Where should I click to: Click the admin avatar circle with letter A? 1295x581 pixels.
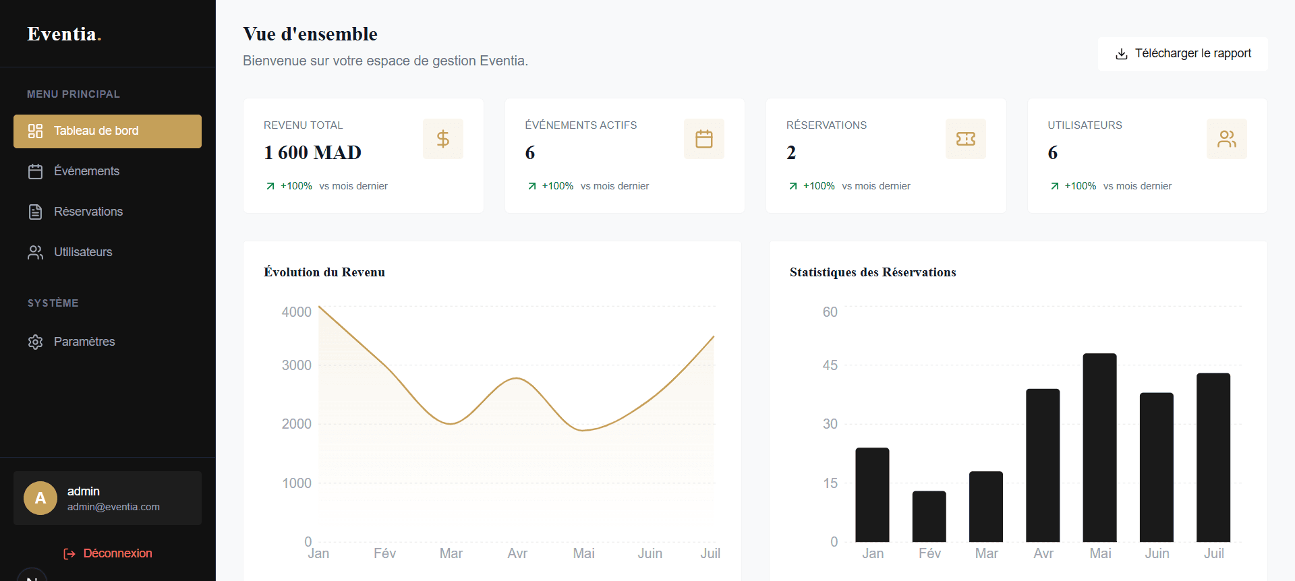tap(40, 498)
